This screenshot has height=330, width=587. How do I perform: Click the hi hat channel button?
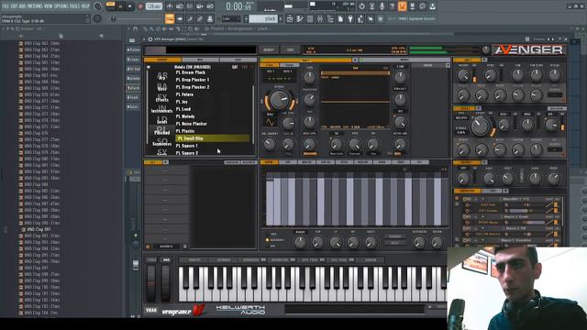pos(133,69)
